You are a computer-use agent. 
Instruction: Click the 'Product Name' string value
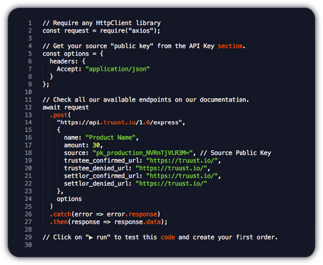point(111,138)
